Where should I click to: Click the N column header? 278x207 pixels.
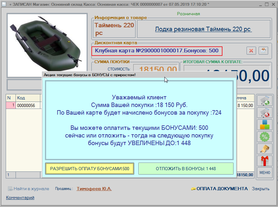tap(11, 98)
